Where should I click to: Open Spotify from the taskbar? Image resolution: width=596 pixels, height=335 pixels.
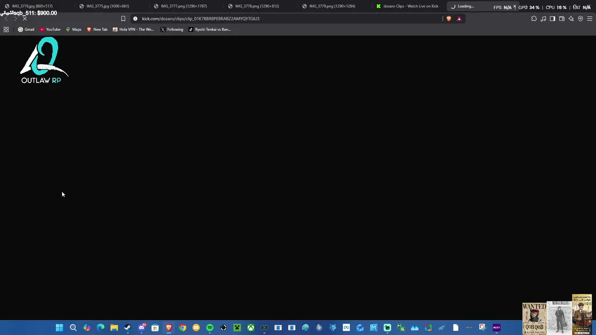click(210, 328)
